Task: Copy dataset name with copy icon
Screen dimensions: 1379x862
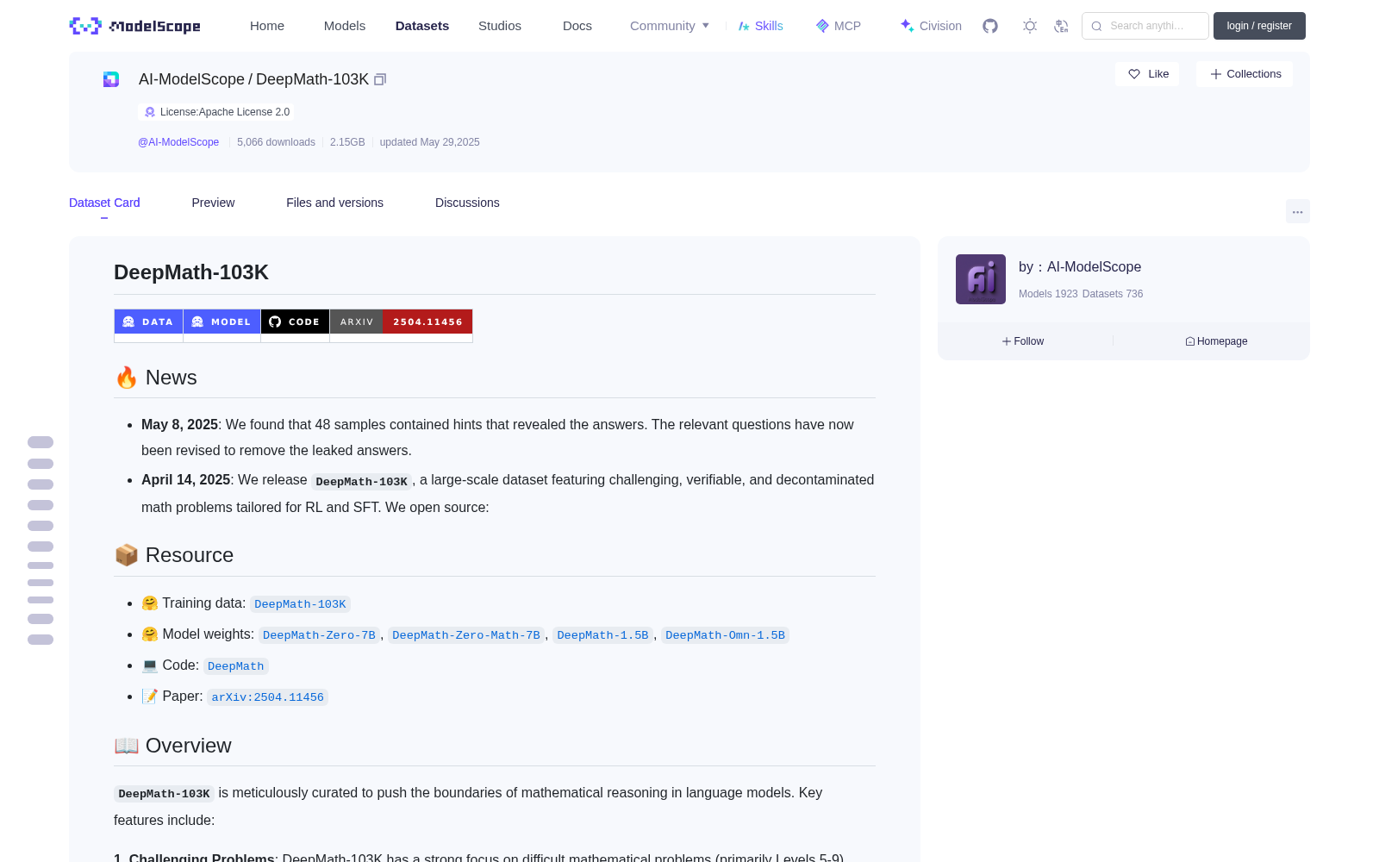Action: pyautogui.click(x=380, y=79)
